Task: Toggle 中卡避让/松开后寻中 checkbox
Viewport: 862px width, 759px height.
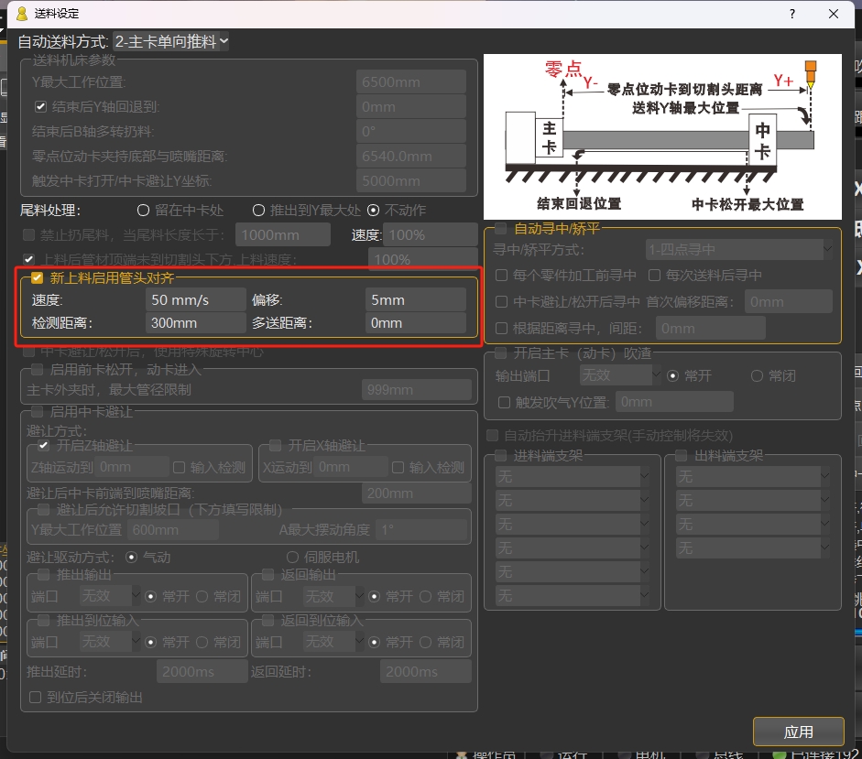Action: [501, 302]
